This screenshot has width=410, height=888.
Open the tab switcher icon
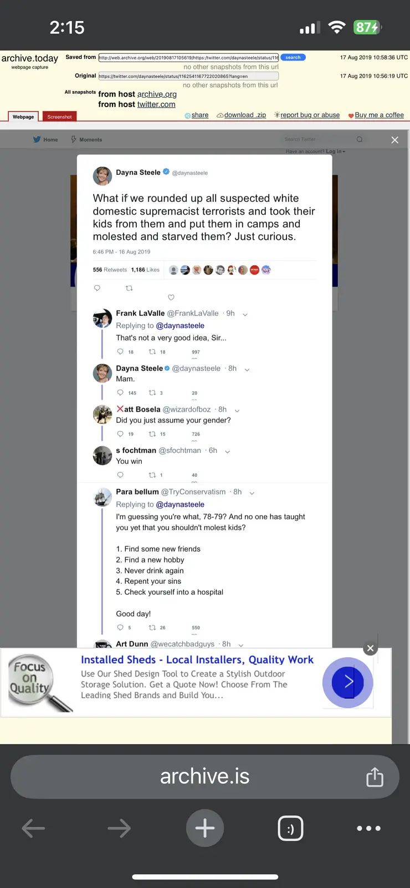[290, 828]
